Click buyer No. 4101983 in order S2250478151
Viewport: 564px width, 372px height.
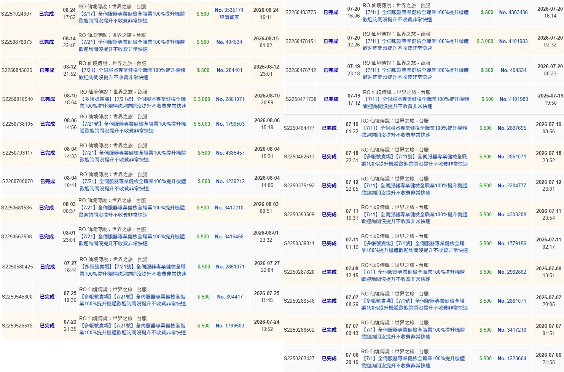(513, 42)
